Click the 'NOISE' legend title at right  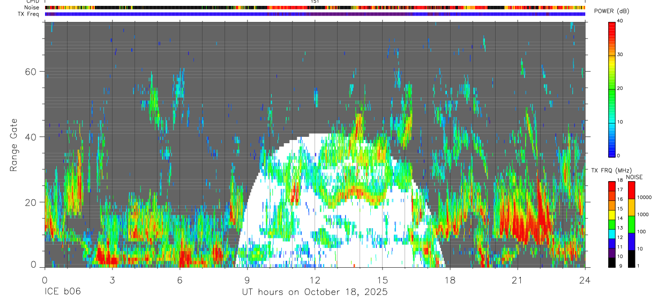[634, 177]
